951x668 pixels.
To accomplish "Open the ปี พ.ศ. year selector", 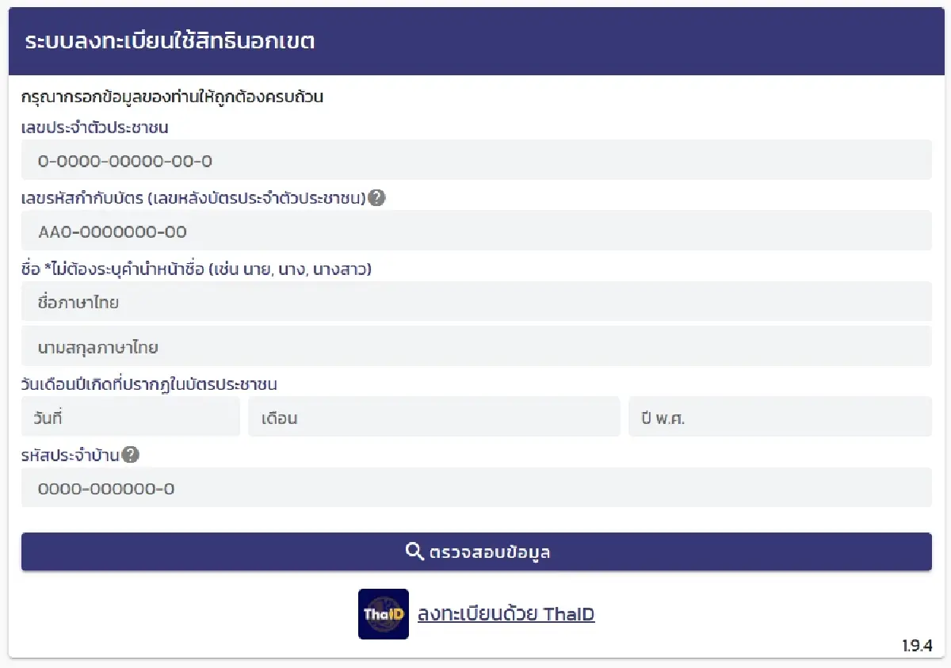I will coord(780,416).
